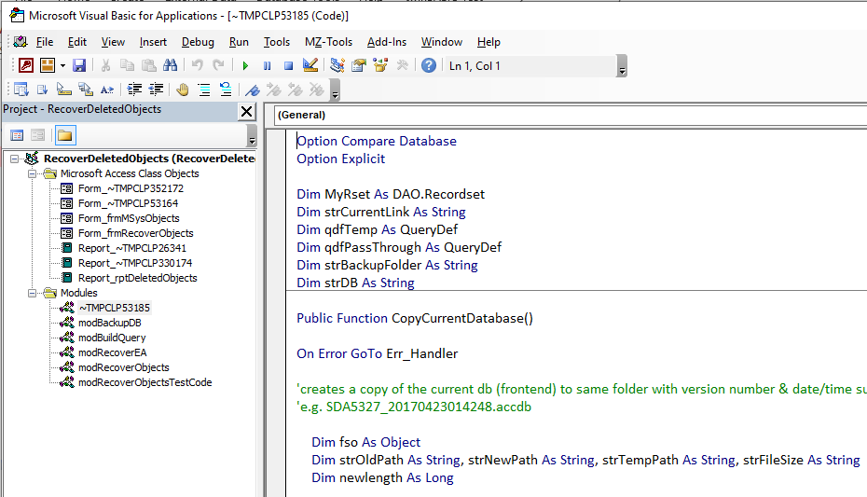The image size is (867, 497).
Task: Open Visual Basic Help question icon
Action: click(x=429, y=66)
